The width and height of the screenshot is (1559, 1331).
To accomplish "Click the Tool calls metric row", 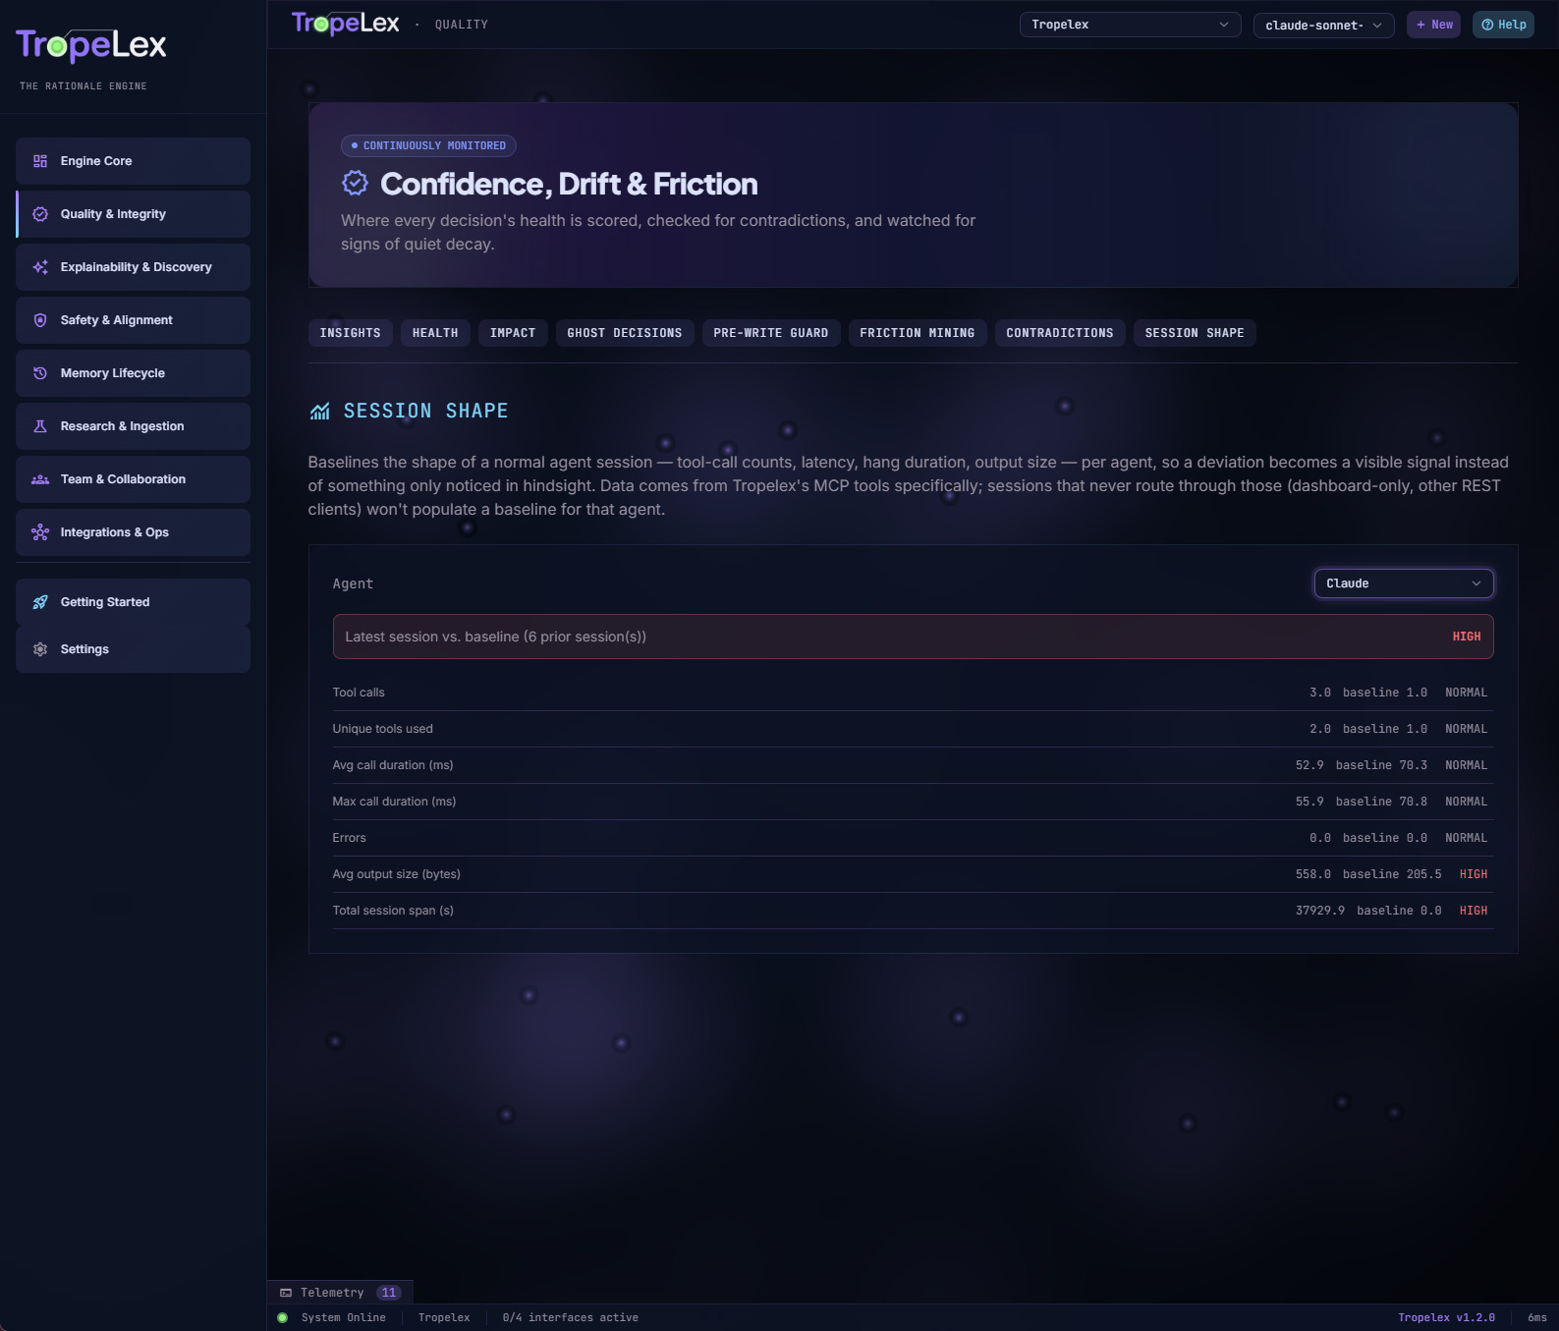I will (913, 693).
